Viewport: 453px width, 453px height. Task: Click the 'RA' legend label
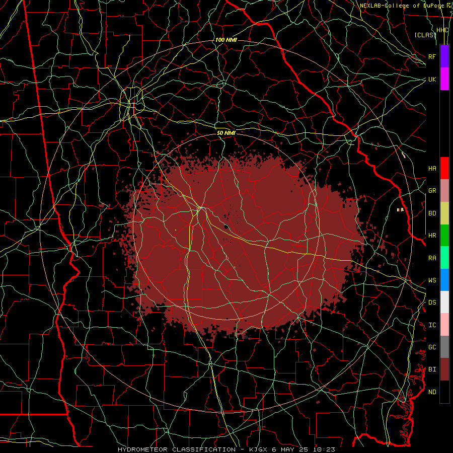point(432,258)
